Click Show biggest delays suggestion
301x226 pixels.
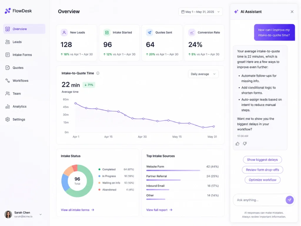coord(262,160)
